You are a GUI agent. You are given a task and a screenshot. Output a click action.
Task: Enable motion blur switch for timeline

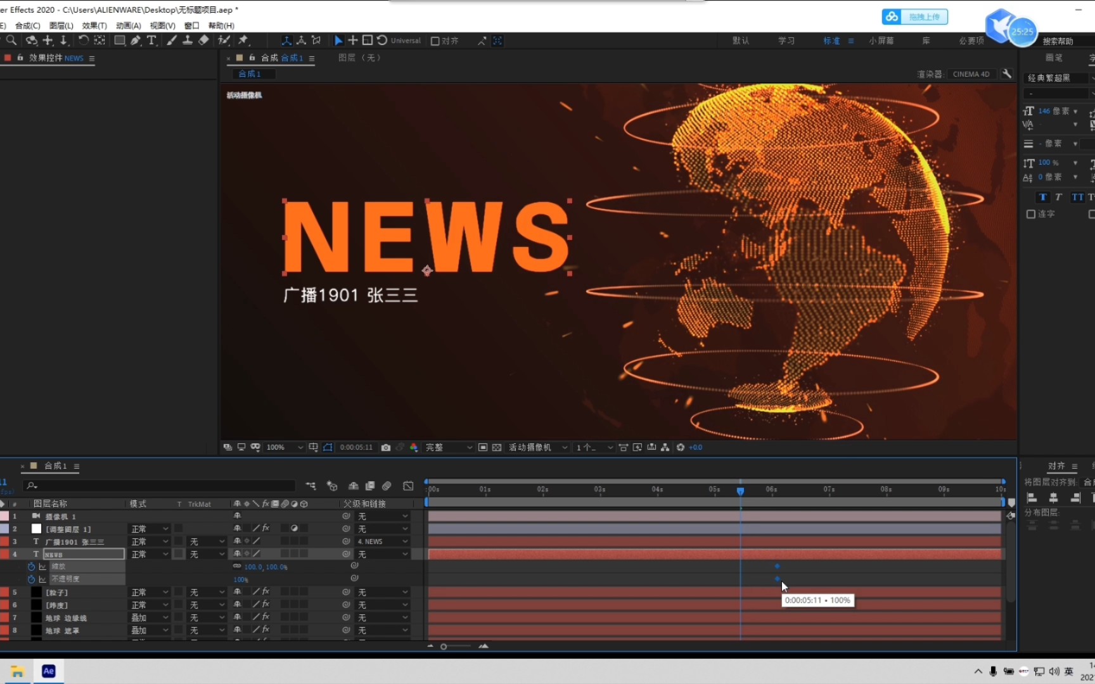387,486
